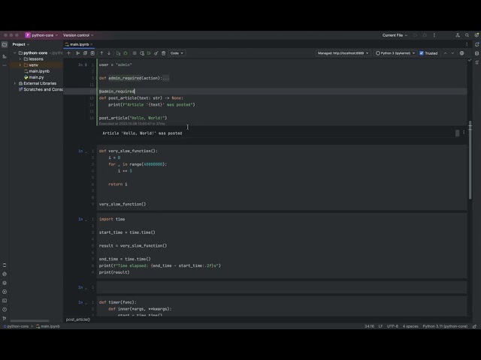
Task: Expand the lessons folder
Action: (20, 59)
